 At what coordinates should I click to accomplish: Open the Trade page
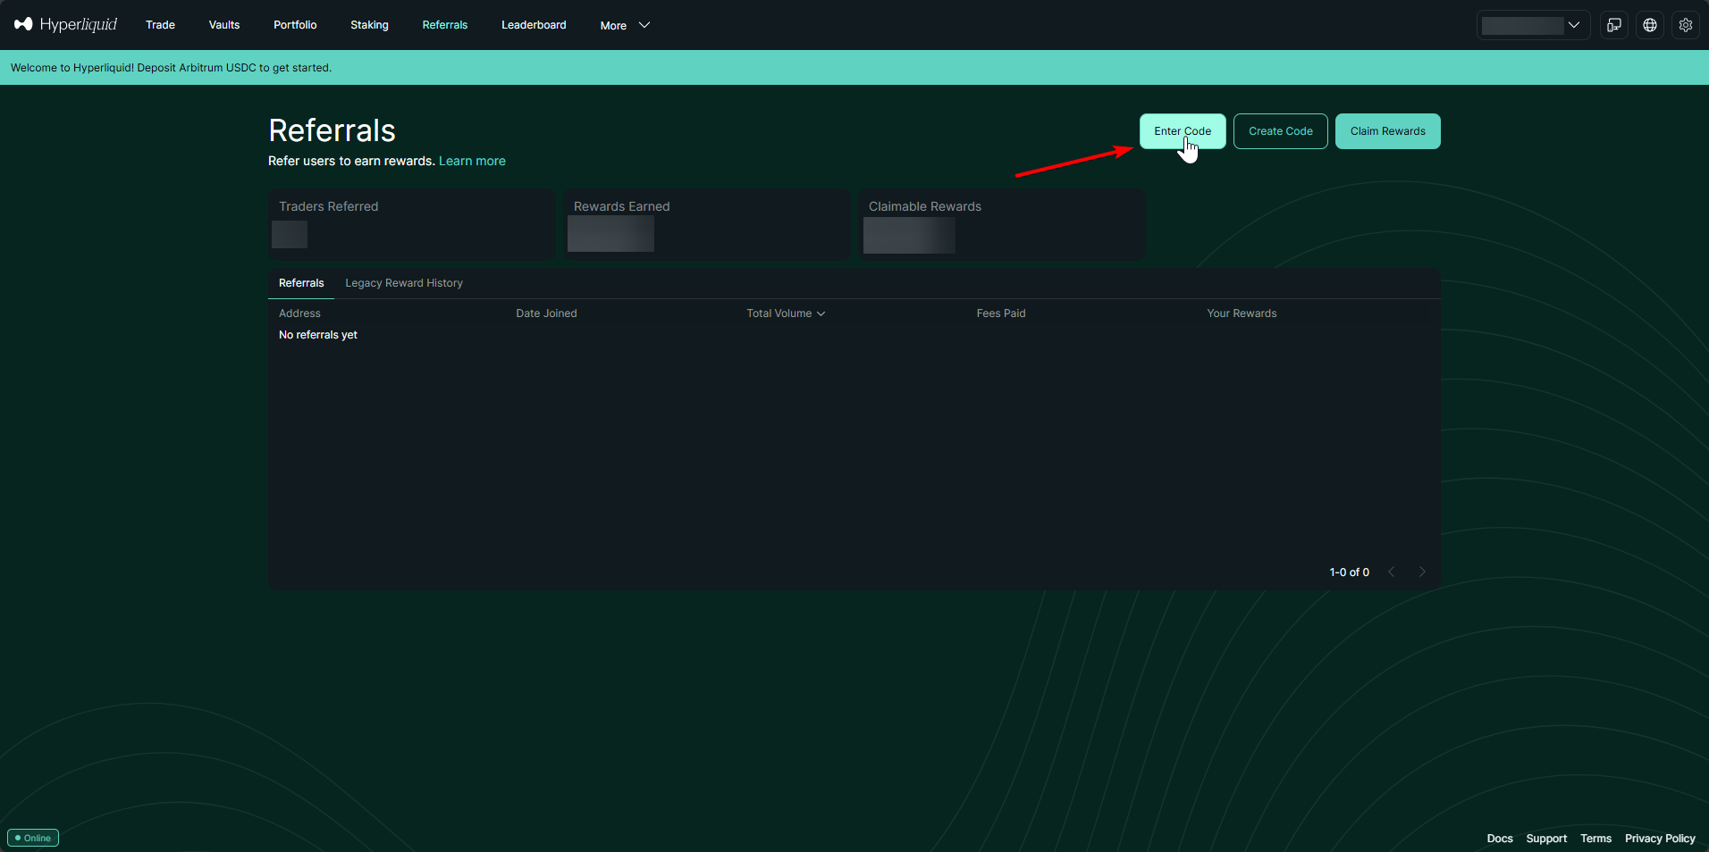tap(160, 25)
